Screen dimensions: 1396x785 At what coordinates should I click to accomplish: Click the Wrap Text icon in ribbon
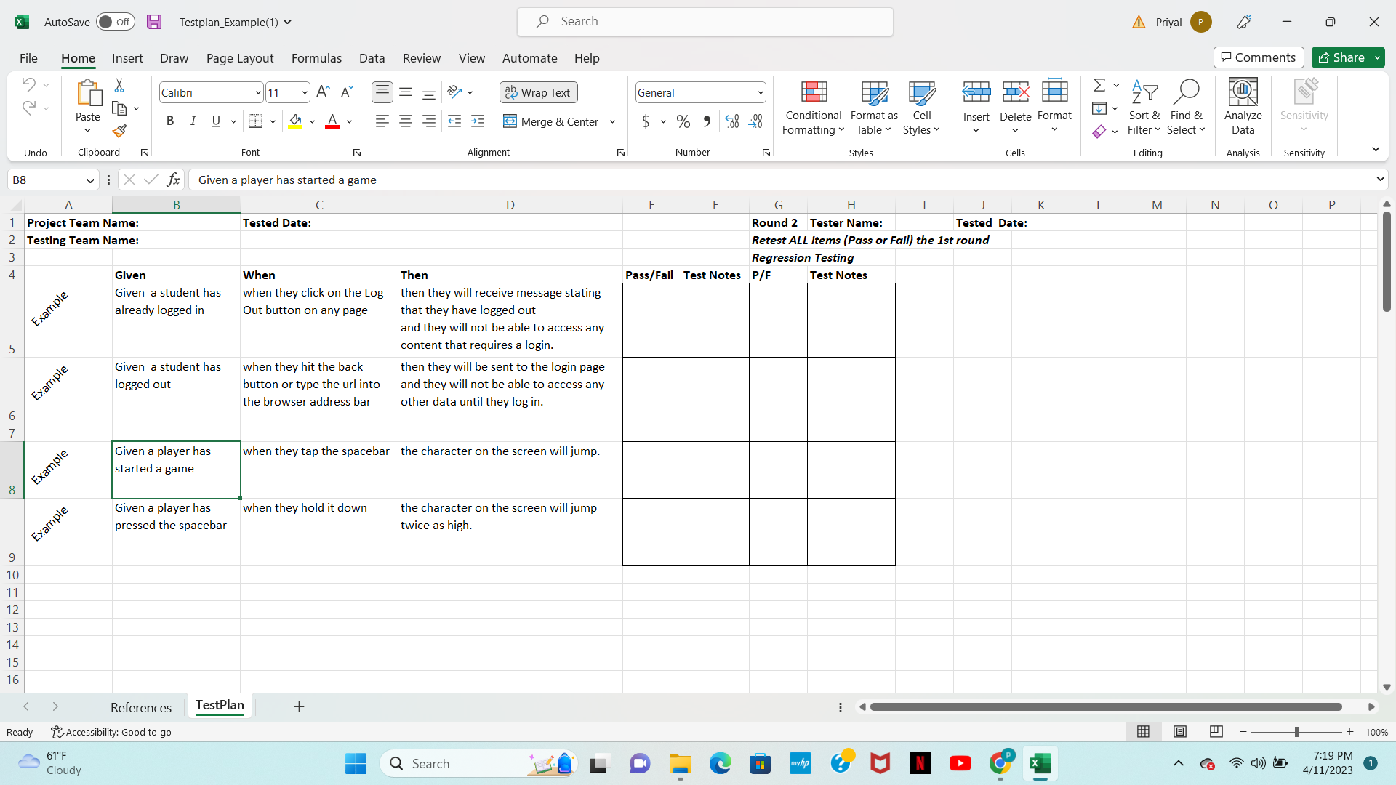[x=539, y=92]
